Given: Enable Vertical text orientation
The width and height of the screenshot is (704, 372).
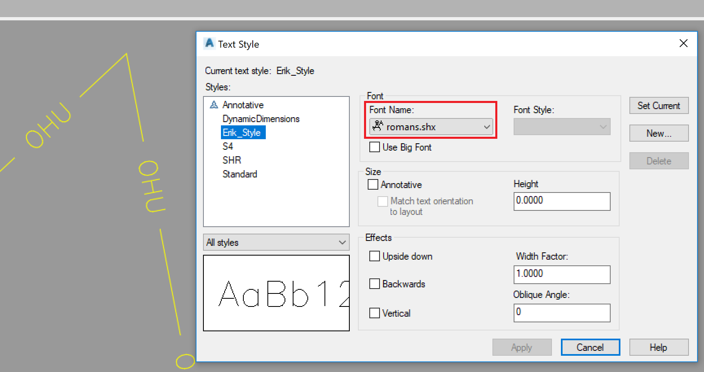Looking at the screenshot, I should [x=375, y=313].
